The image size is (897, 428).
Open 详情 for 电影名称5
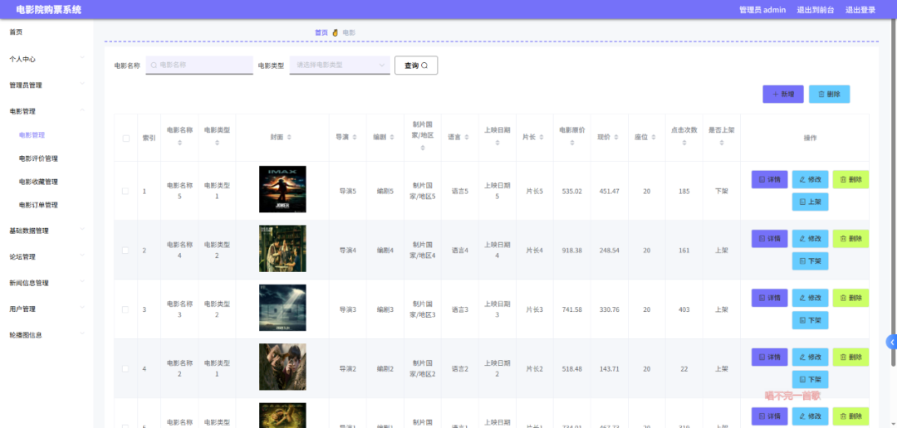[769, 179]
